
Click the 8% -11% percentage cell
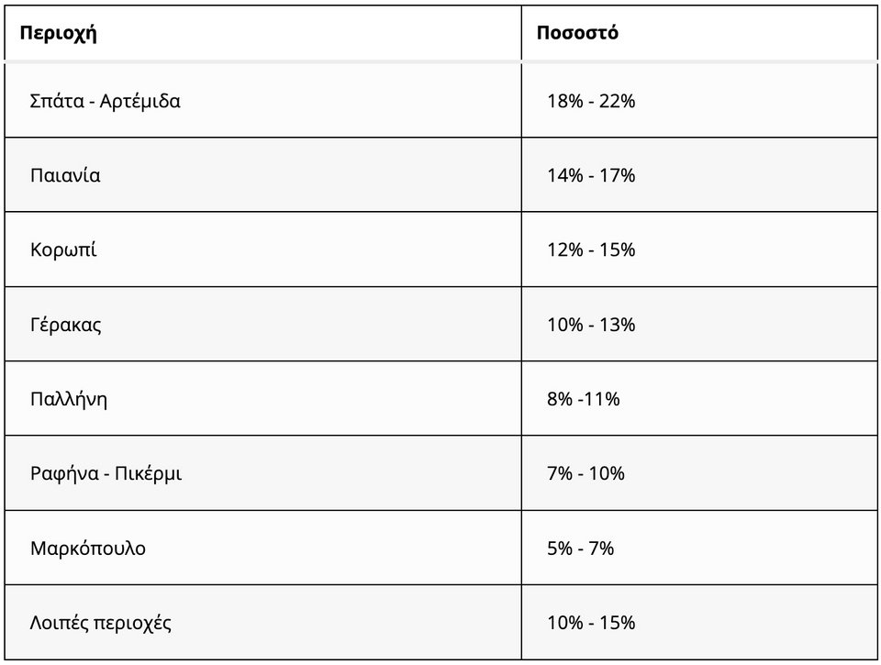[584, 399]
